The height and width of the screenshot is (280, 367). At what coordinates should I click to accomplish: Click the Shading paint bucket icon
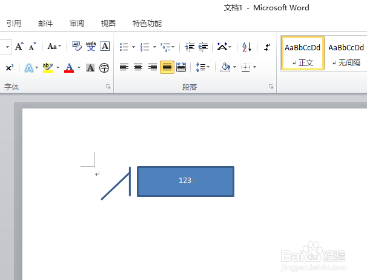coord(225,67)
